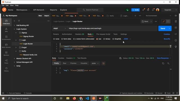Switch to edit mode pencil icon
Screen dimensions: 180x101
(x=164, y=21)
